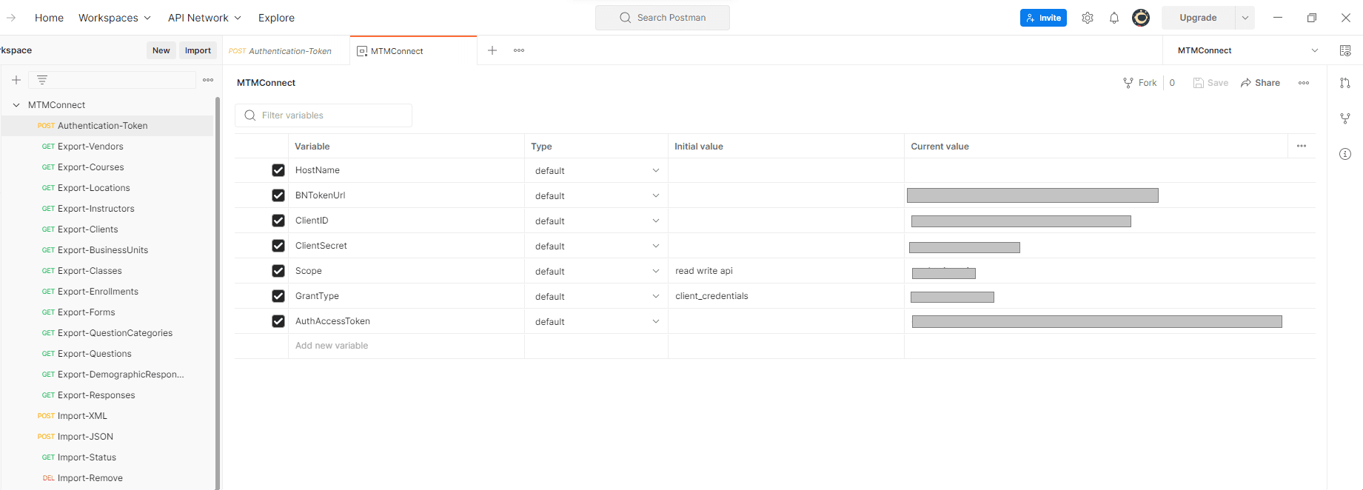Viewport: 1363px width, 490px height.
Task: Click the Upgrade button
Action: (x=1198, y=18)
